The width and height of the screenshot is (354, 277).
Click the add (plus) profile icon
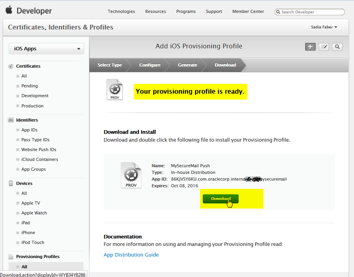(310, 47)
